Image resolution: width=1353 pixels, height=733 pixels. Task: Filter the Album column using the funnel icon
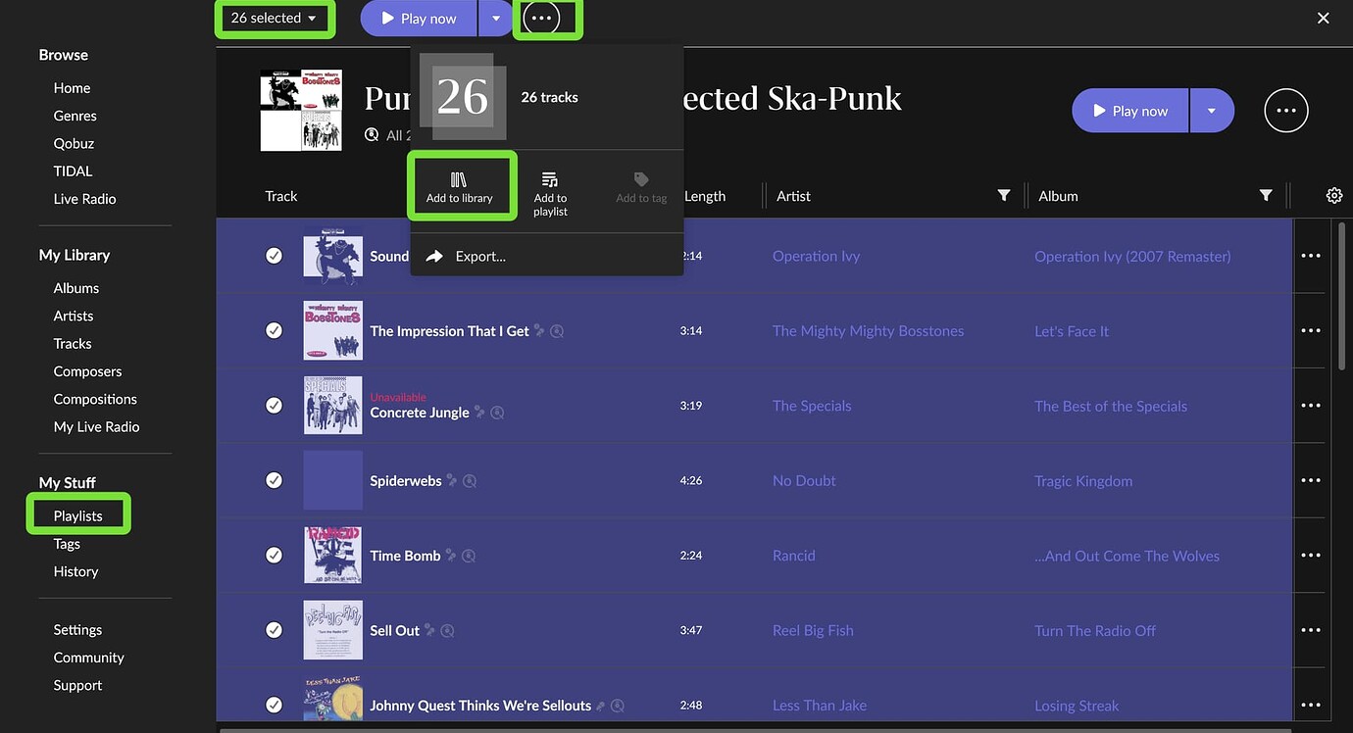[1265, 195]
